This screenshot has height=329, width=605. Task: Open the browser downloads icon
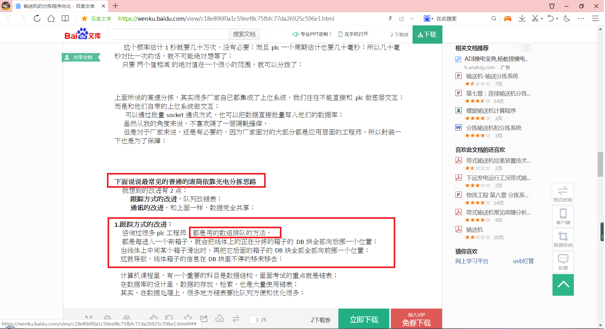point(522,19)
